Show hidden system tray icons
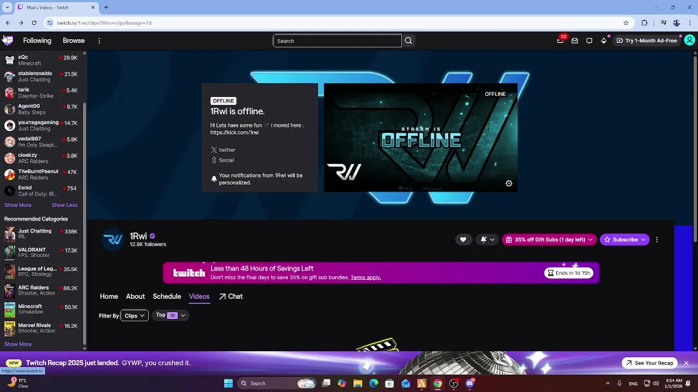 [x=607, y=383]
